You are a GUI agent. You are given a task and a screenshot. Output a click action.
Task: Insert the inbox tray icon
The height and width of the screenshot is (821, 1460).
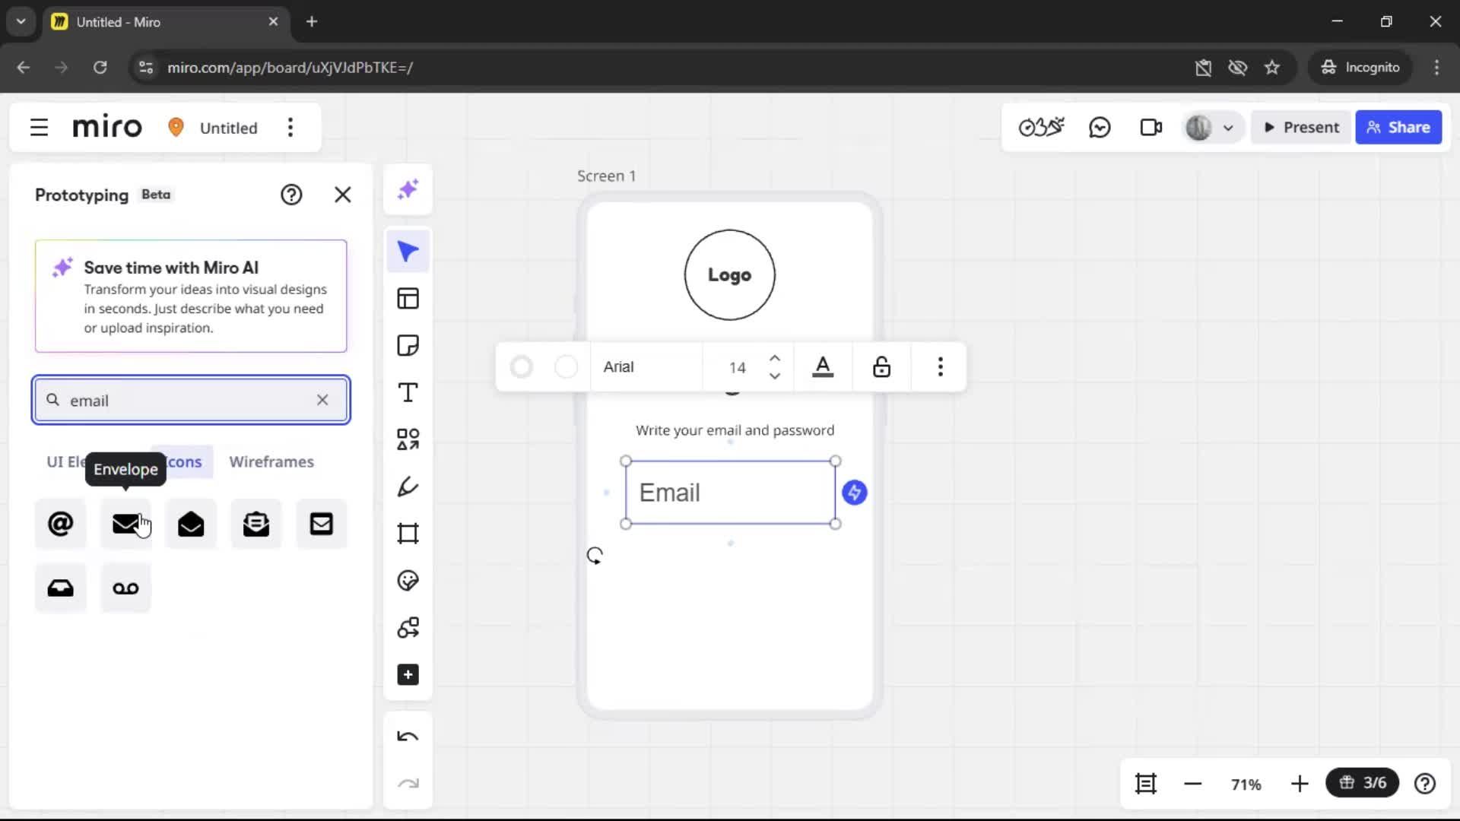pos(61,588)
